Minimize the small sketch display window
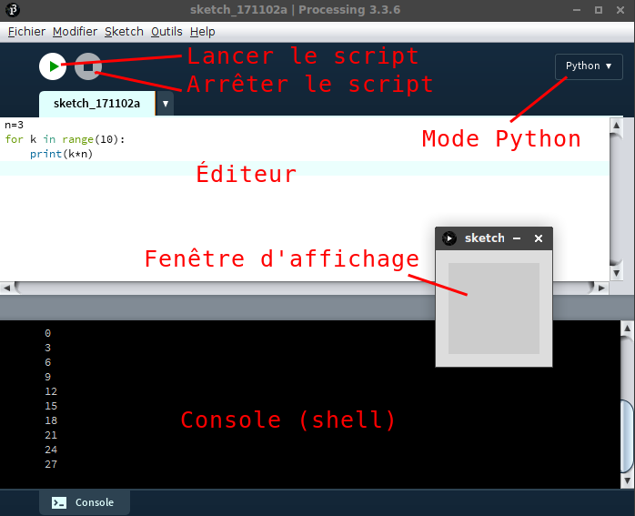635x516 pixels. pos(517,238)
